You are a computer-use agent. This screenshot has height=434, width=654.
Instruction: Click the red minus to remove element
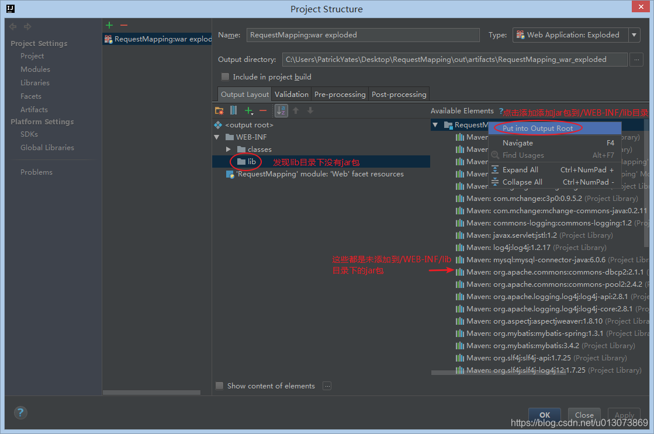(x=262, y=110)
